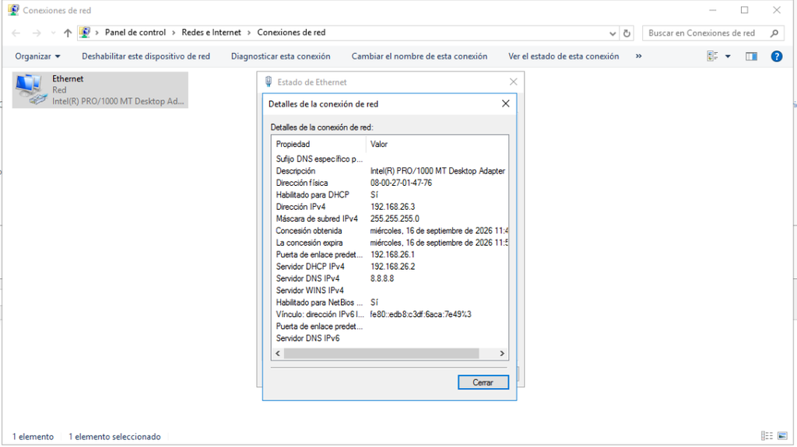Toggle the preview pane icon
The image size is (797, 447).
click(x=751, y=57)
